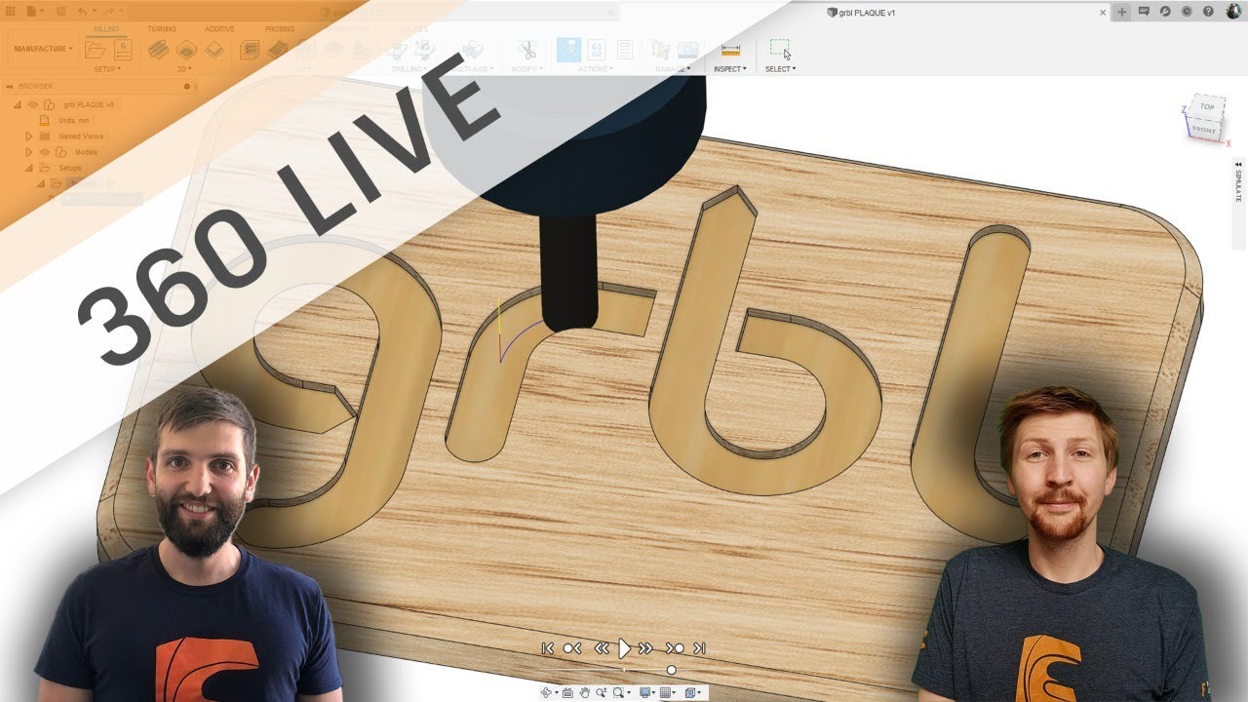The width and height of the screenshot is (1248, 702).
Task: Open a new design tab with plus button
Action: pyautogui.click(x=1121, y=12)
